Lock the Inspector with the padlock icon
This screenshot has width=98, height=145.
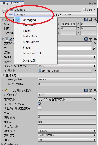coord(90,3)
